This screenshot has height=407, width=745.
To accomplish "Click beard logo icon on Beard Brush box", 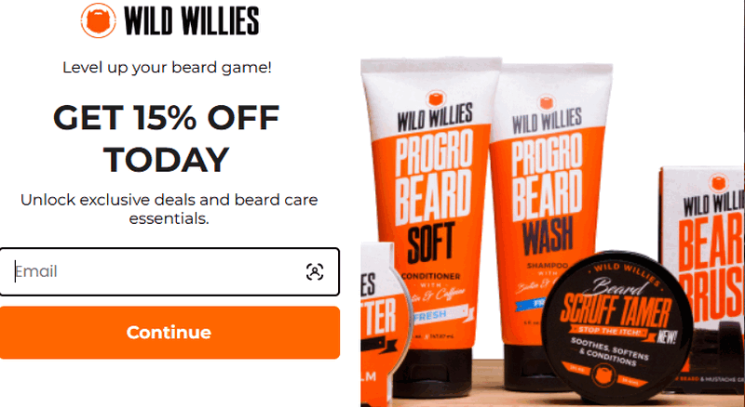I will tap(718, 183).
